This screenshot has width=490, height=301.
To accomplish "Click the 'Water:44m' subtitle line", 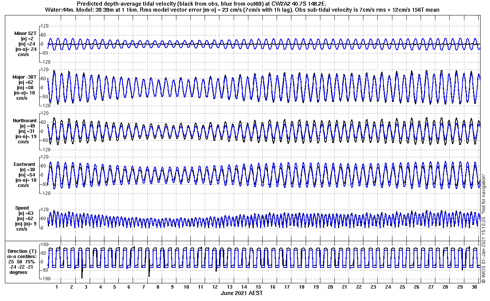I will pos(242,9).
